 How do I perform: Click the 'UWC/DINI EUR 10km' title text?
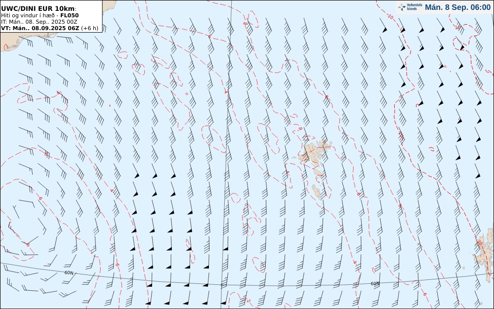[39, 8]
